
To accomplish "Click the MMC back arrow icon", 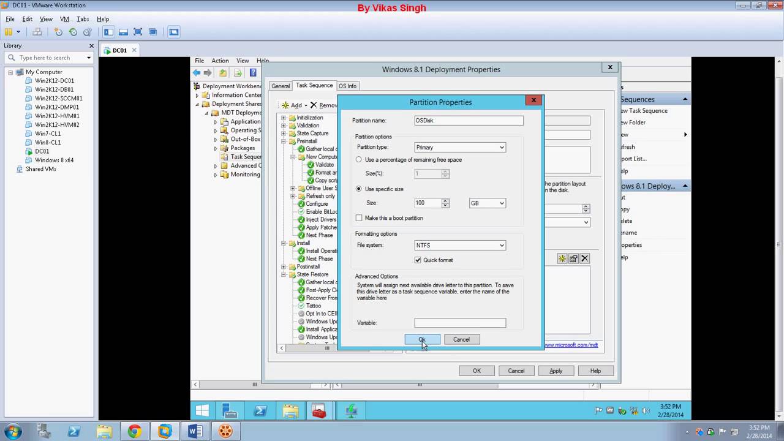I will click(x=197, y=73).
